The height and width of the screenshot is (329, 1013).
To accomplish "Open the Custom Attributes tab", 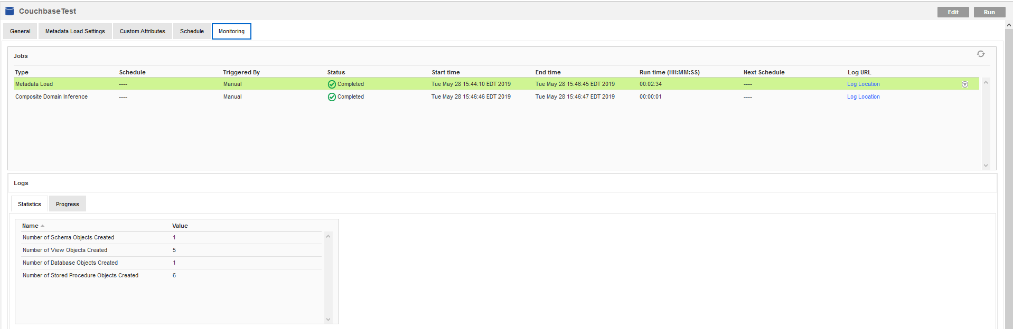I will 142,32.
